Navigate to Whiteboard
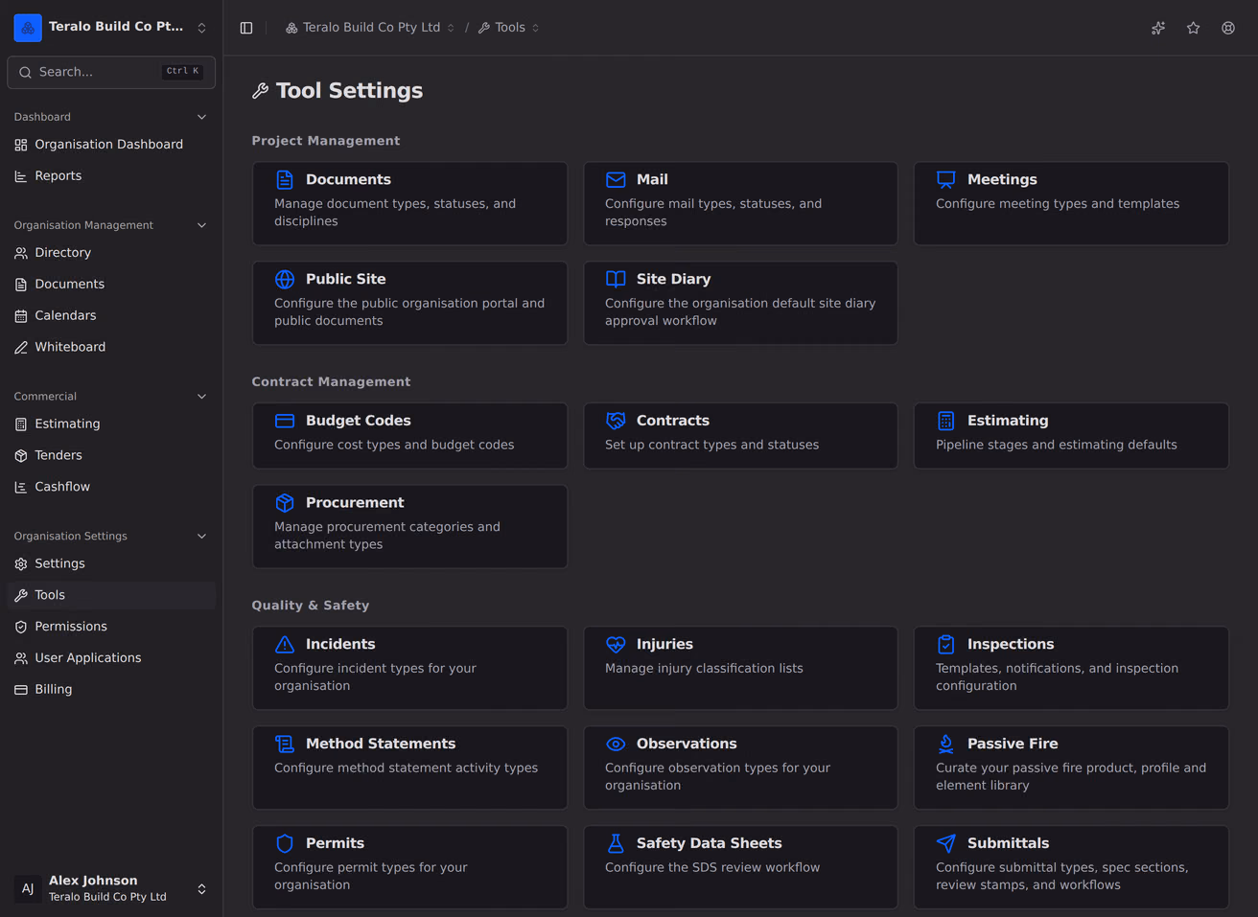The width and height of the screenshot is (1258, 917). pos(111,347)
